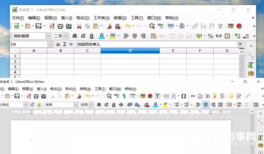
Task: Click Spelling Abc icon in Calc
Action: 161,26
